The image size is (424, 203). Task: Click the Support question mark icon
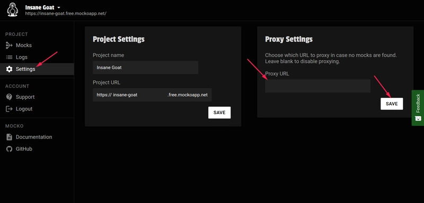tap(9, 97)
